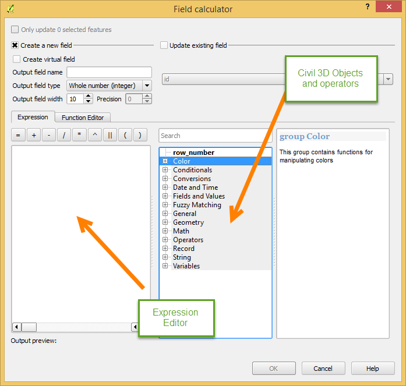Open the Output field type dropdown
406x386 pixels.
pyautogui.click(x=147, y=86)
